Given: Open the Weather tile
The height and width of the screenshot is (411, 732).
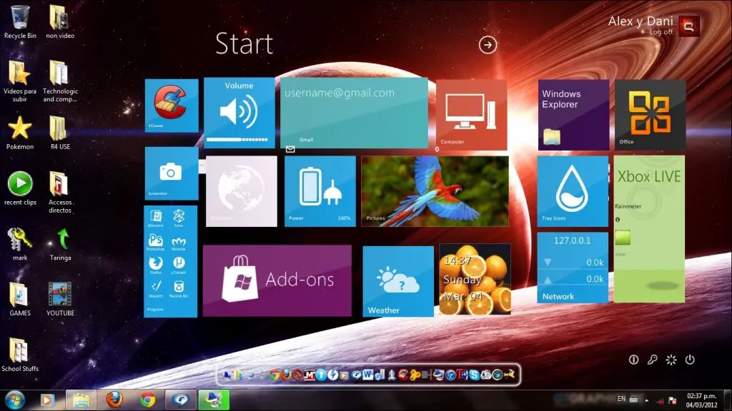Looking at the screenshot, I should (398, 281).
